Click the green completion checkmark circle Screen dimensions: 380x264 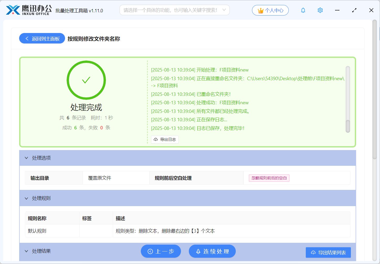tap(86, 80)
